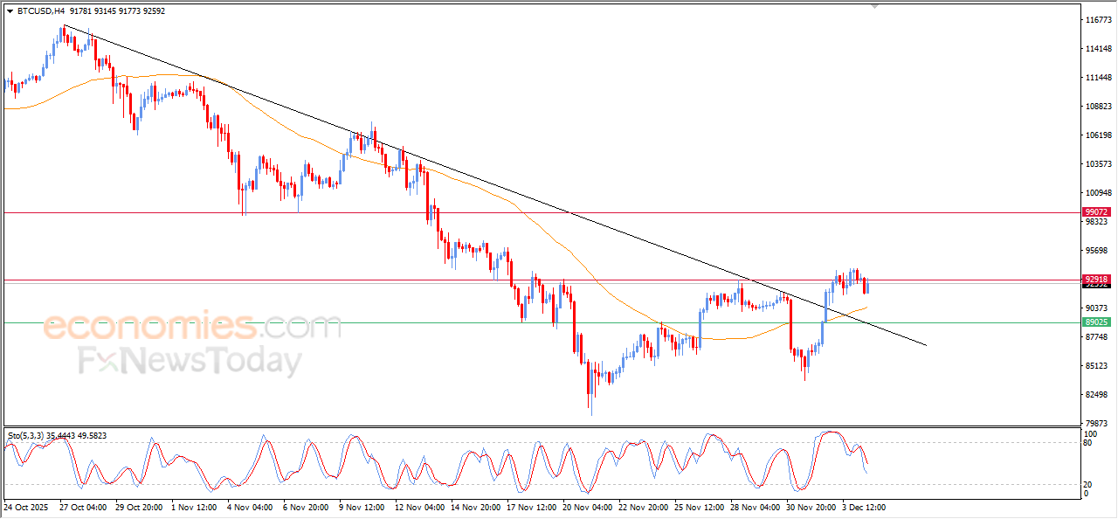1118x519 pixels.
Task: Click the red 99072 price level label
Action: click(x=1096, y=212)
